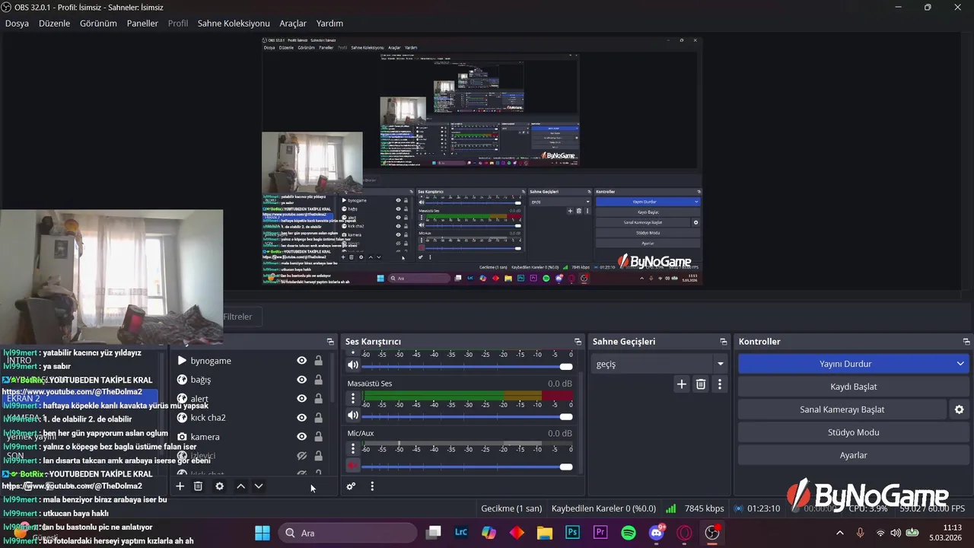The image size is (974, 548).
Task: Open the Yardım menu
Action: [x=329, y=24]
